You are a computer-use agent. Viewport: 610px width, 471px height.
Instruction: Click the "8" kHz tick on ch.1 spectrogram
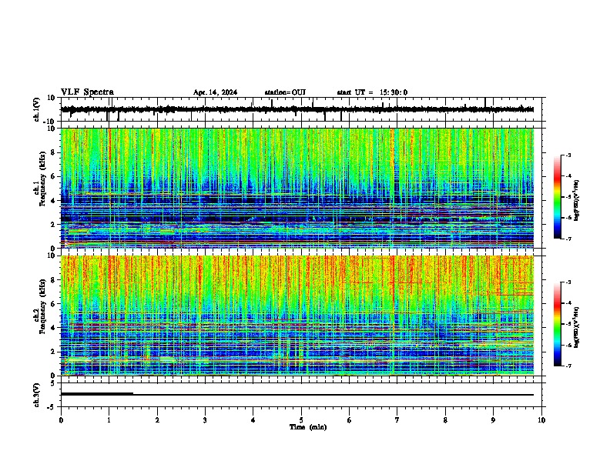click(54, 152)
